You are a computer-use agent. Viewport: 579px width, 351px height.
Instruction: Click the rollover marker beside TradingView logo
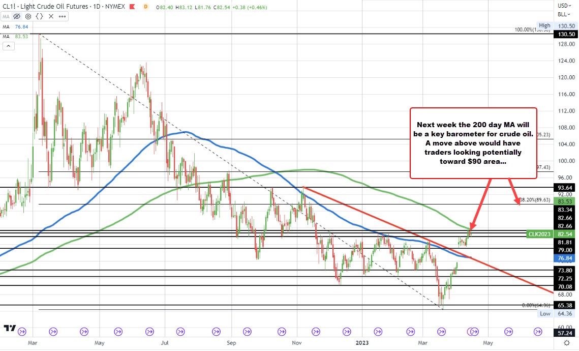pos(22,332)
